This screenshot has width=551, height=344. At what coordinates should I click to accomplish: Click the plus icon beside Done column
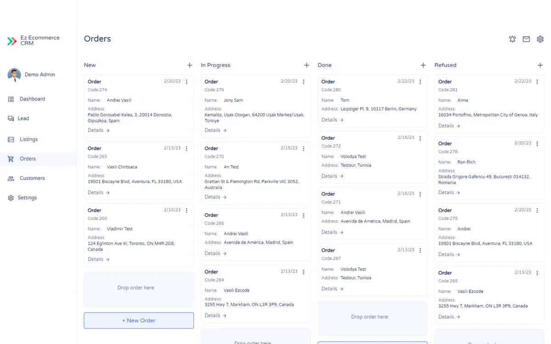[423, 65]
